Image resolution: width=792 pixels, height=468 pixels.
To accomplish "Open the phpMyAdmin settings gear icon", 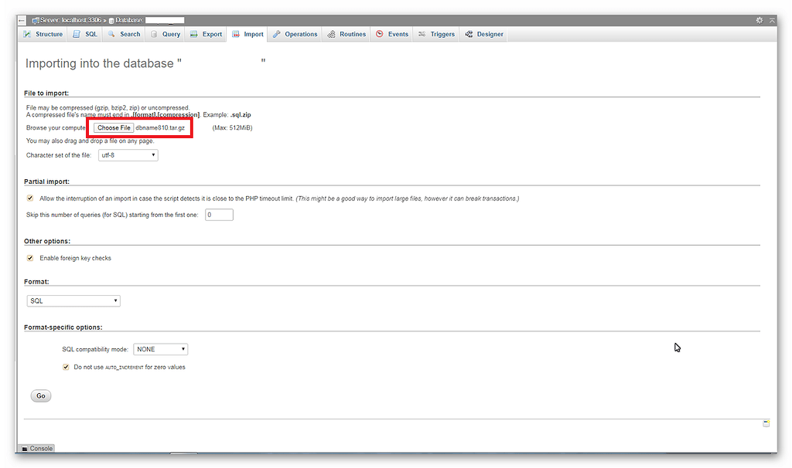I will pos(759,20).
